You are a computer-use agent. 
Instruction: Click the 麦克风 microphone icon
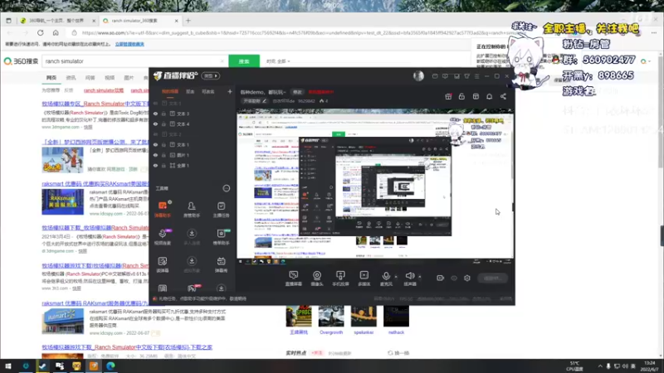[x=386, y=277]
